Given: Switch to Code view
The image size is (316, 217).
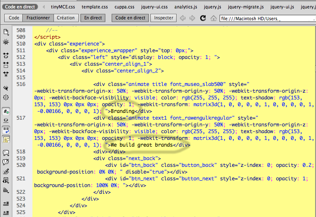Looking at the screenshot, I should click(x=14, y=18).
